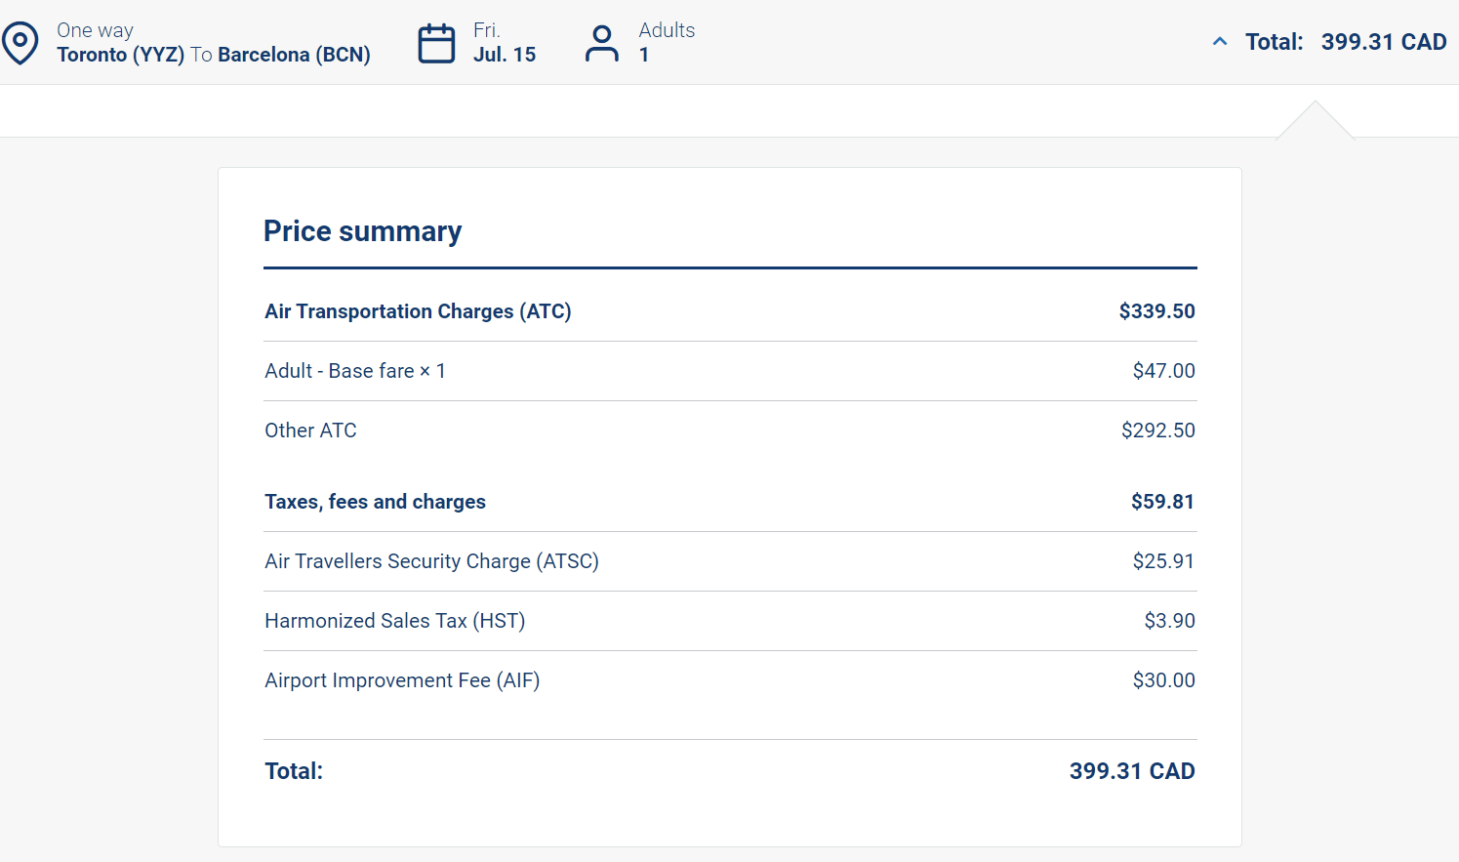Click the 399.31 CAD total in header
The image size is (1459, 862).
1383,42
